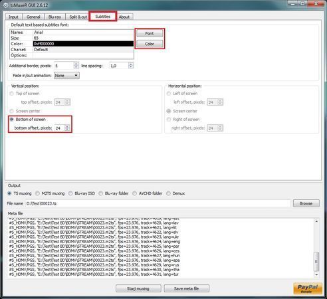Viewport: 327px width, 299px height.
Task: Click the black Color value swatch
Action: (83, 44)
